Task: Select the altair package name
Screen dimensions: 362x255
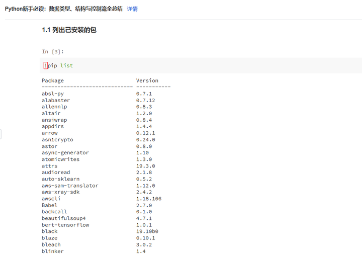Action: [51, 113]
